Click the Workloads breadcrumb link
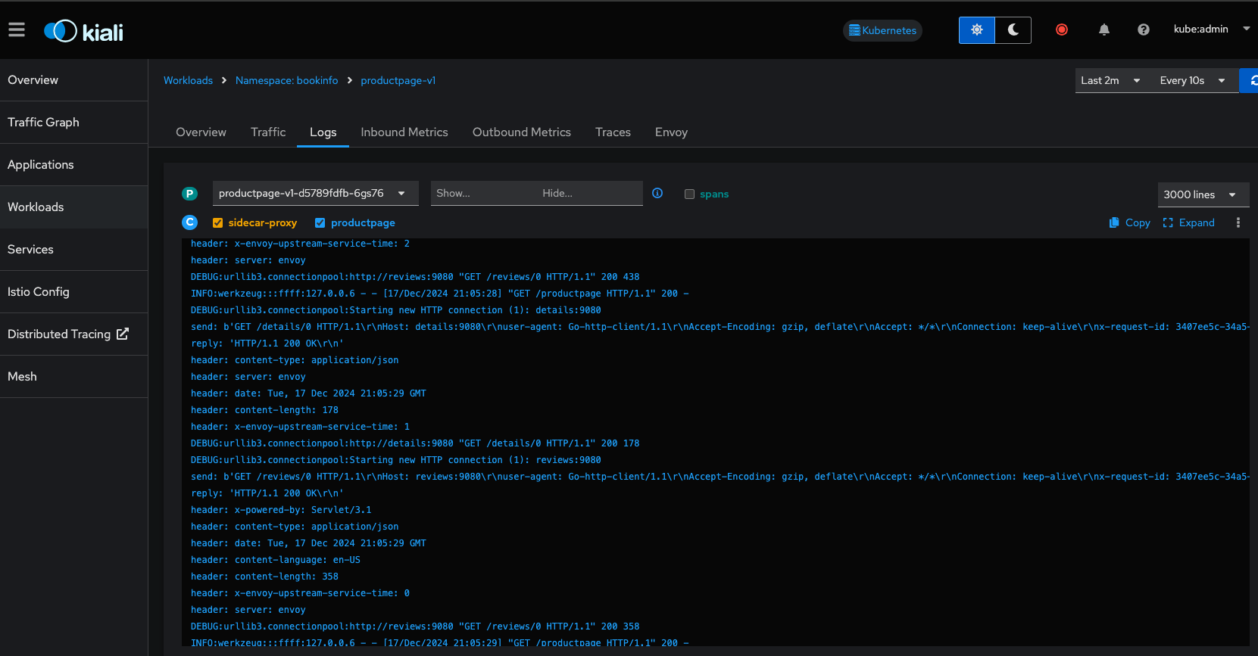The image size is (1258, 656). [x=188, y=80]
